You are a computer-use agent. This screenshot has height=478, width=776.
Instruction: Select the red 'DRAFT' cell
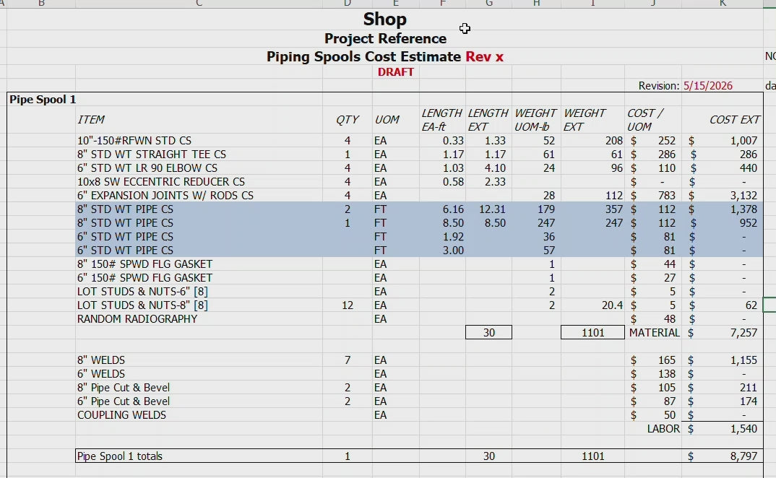395,72
